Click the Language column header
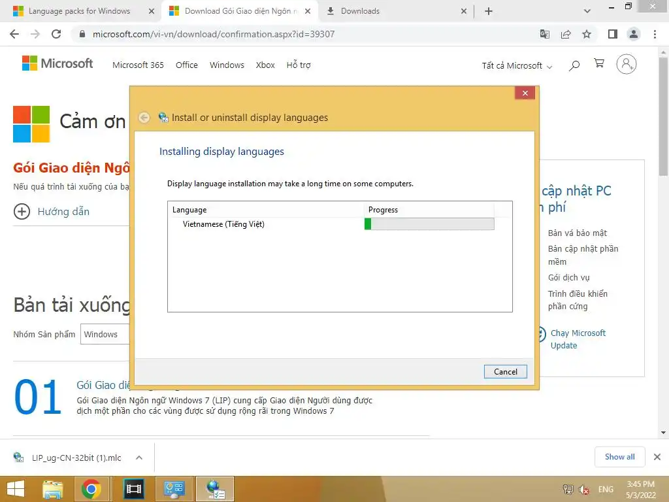This screenshot has height=502, width=669. [x=266, y=210]
